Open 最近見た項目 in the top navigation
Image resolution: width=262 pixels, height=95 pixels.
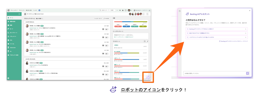[x=29, y=10]
